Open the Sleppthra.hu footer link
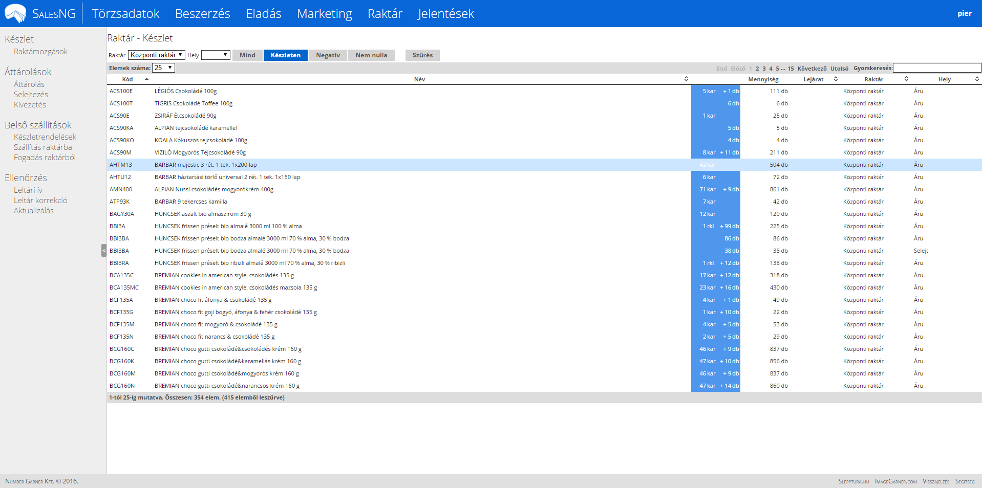 pos(853,481)
